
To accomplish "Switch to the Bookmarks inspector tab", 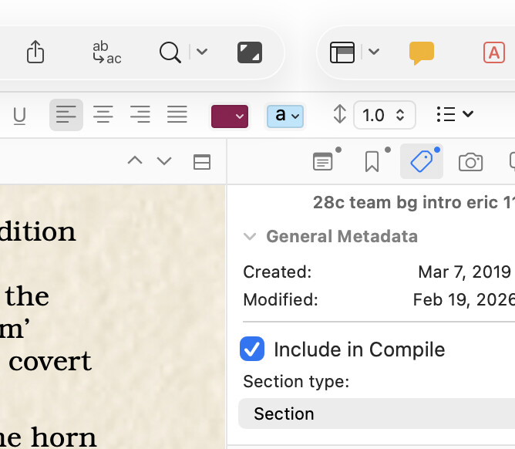I will (372, 161).
